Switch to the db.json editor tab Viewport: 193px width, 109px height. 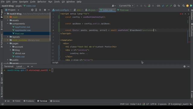tap(91, 10)
